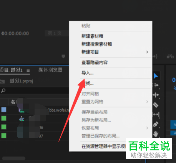Click the 00:00:00:00 timecode display

tap(15, 34)
